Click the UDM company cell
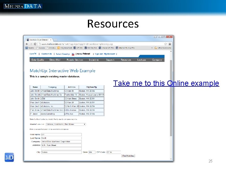This screenshot has height=169, width=226. tap(52, 99)
